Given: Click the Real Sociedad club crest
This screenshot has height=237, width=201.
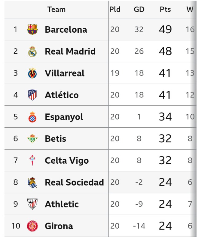Looking at the screenshot, I should click(32, 182).
